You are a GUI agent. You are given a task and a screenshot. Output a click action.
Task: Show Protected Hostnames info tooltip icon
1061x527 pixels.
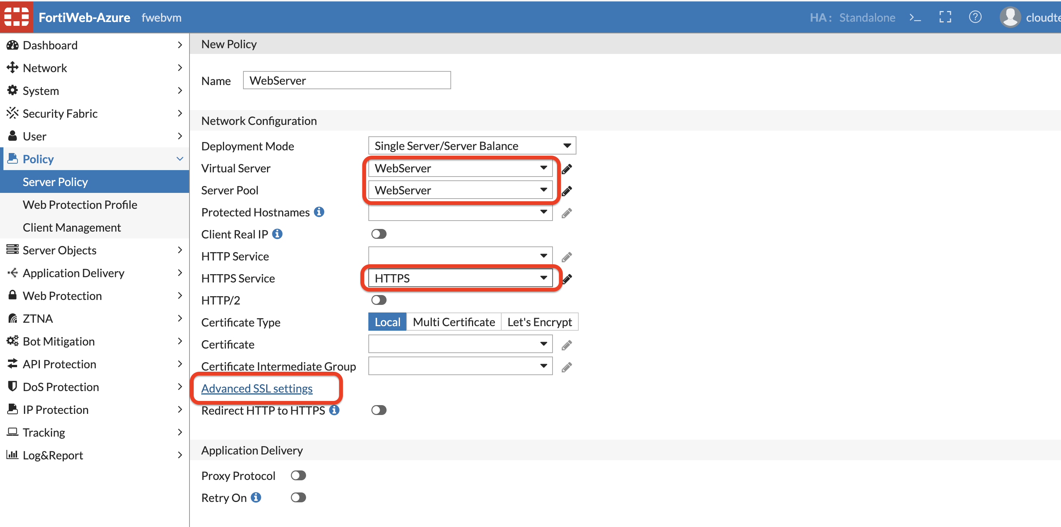(319, 211)
